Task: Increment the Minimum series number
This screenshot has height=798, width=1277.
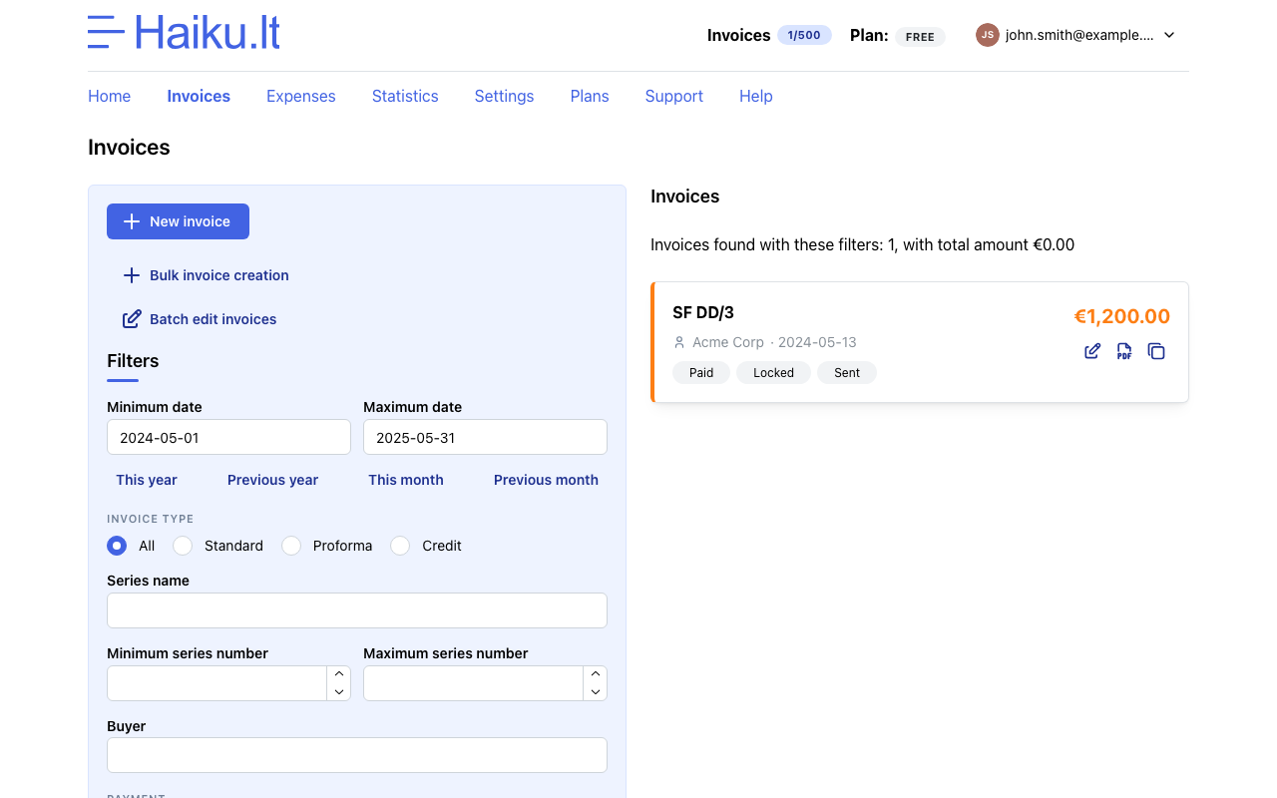Action: [339, 674]
